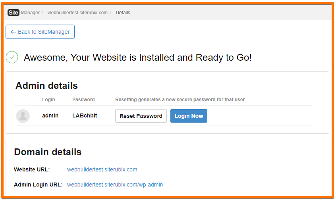Click the green checkmark success icon
This screenshot has height=200, width=336.
click(x=12, y=57)
